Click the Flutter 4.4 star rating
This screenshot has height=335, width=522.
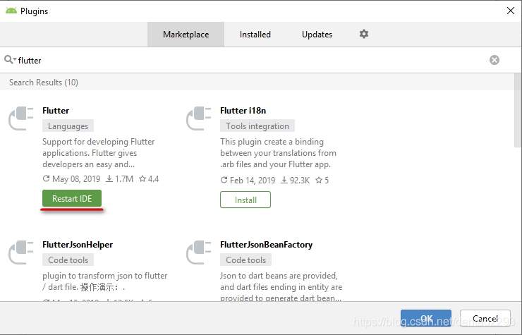pyautogui.click(x=149, y=179)
